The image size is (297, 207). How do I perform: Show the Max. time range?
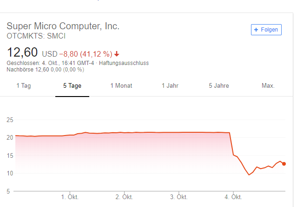(x=268, y=86)
